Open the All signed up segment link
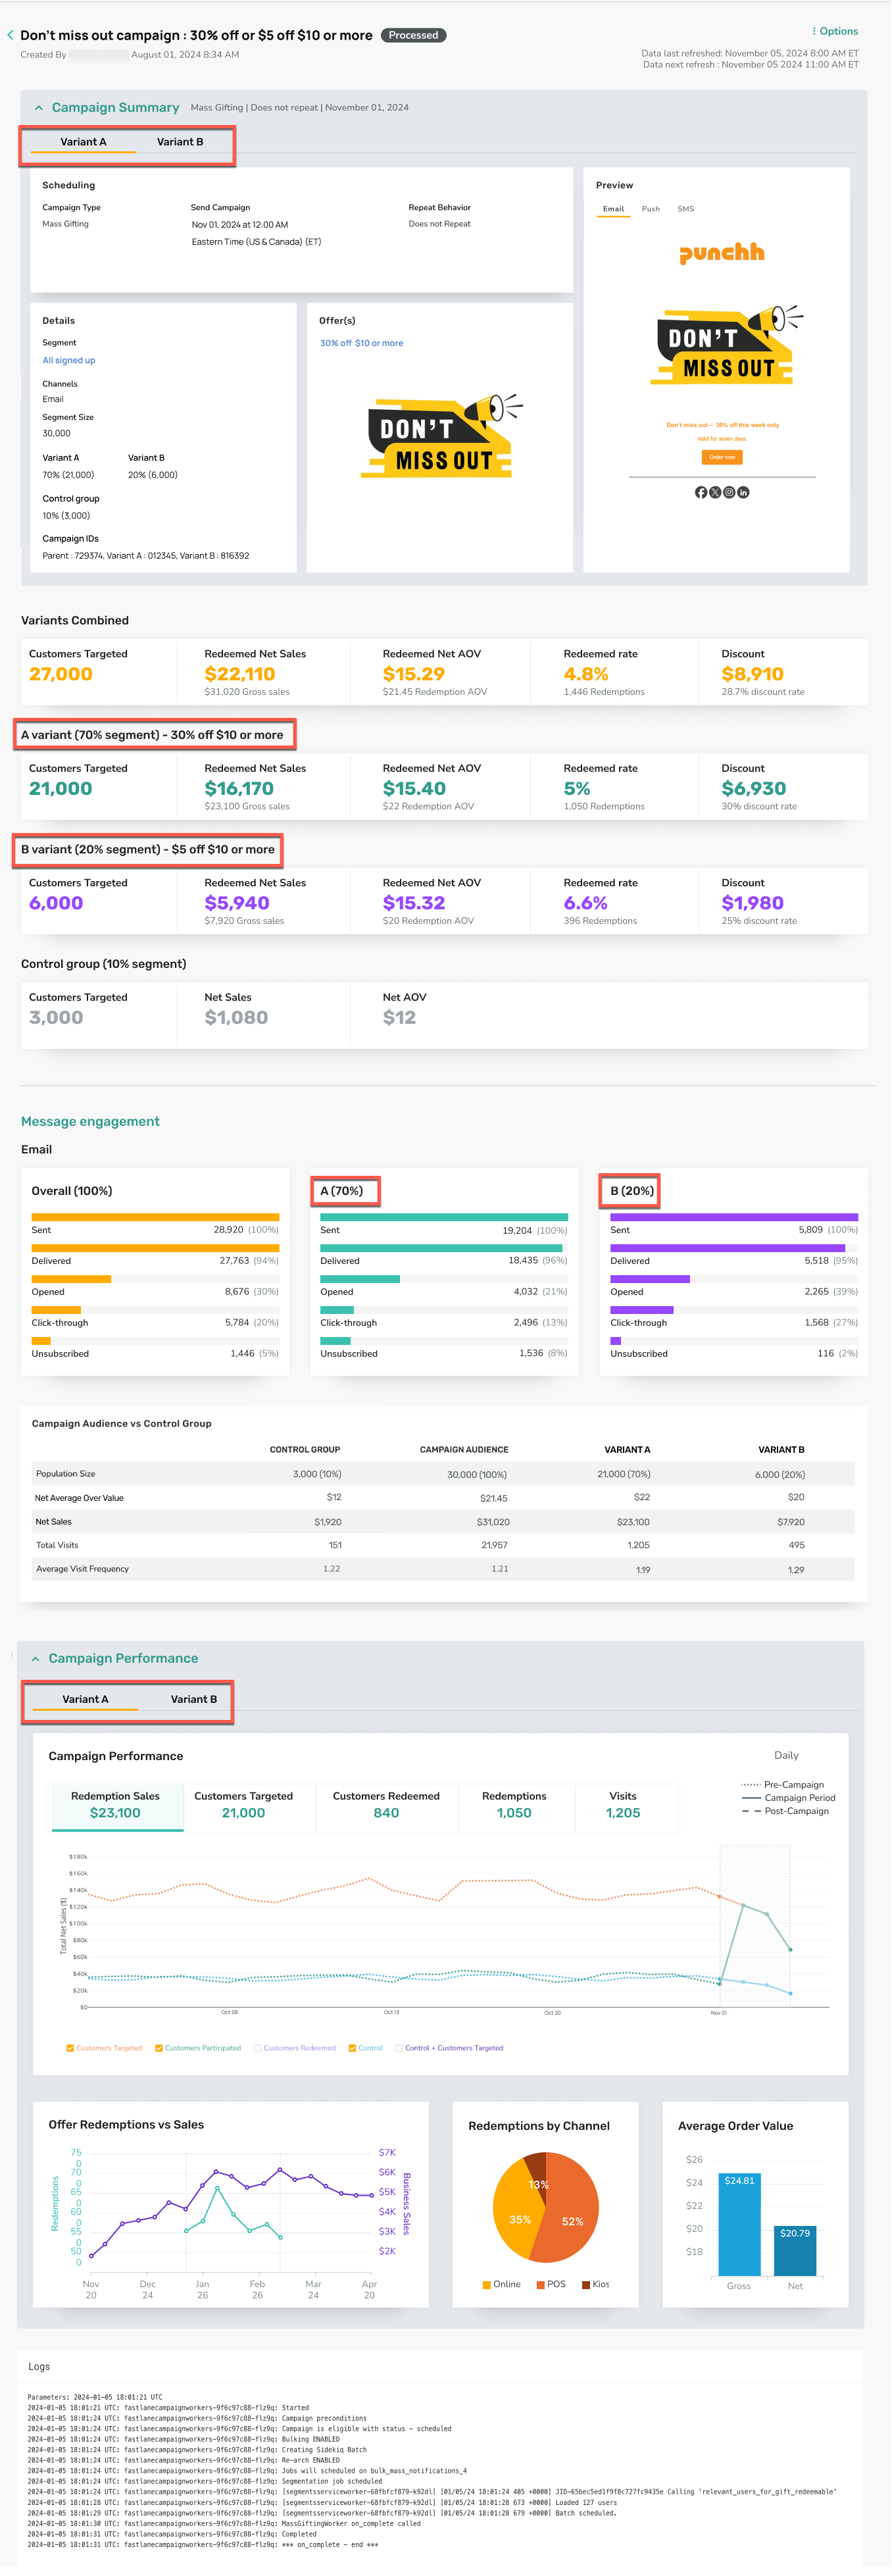The image size is (892, 2576). click(69, 361)
